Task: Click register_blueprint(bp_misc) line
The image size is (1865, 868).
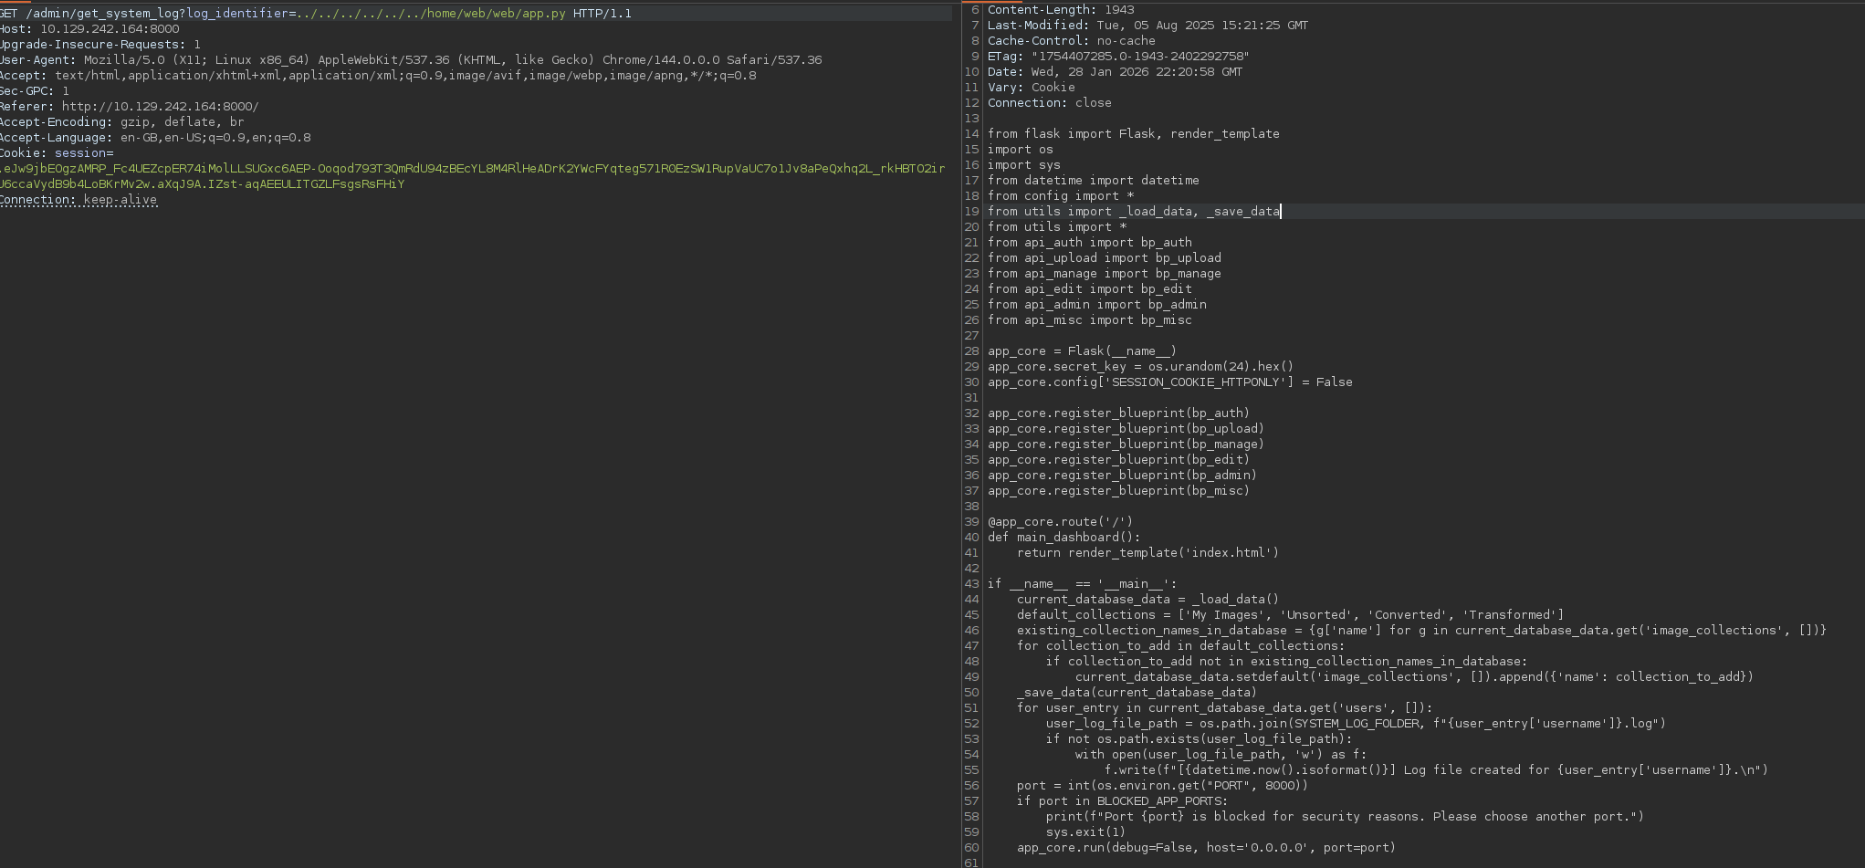Action: [1119, 491]
